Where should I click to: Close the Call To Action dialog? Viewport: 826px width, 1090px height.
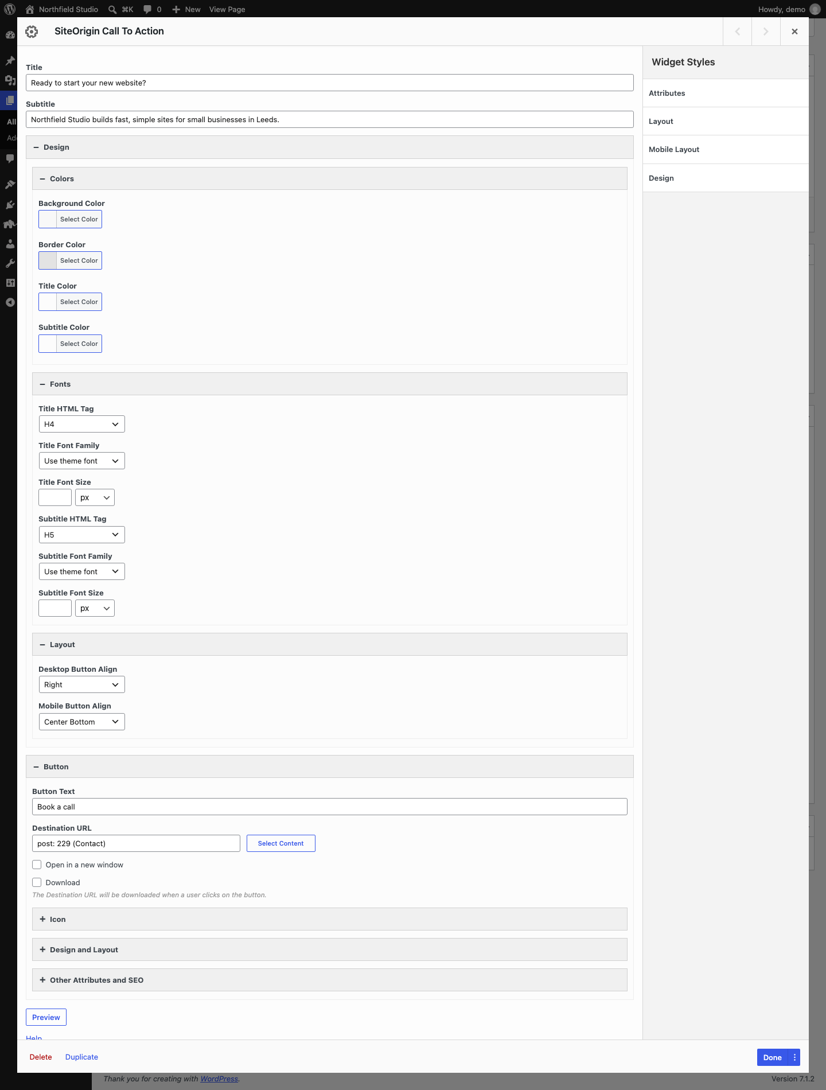coord(794,32)
